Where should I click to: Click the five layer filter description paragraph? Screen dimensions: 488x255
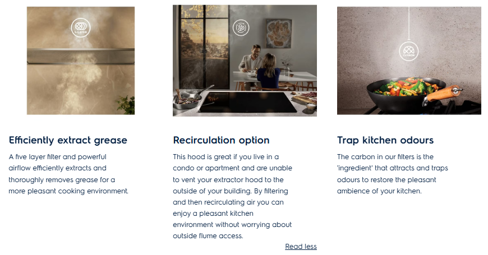(x=68, y=174)
